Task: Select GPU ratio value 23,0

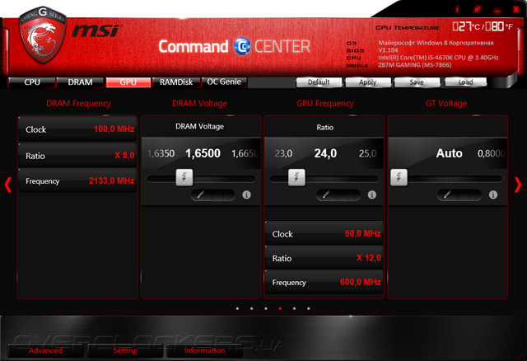Action: click(283, 154)
